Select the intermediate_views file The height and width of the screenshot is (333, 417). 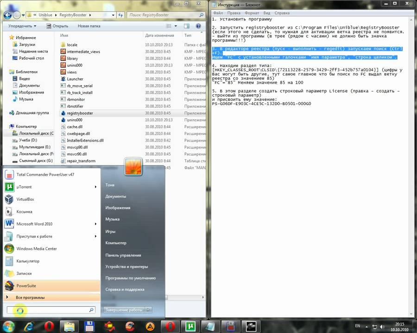83,51
